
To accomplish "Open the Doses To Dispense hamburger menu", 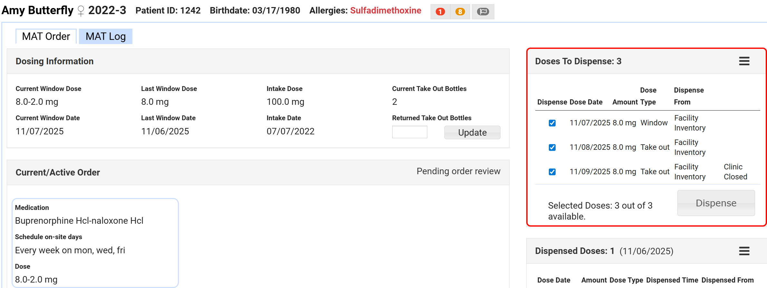I will pos(744,61).
